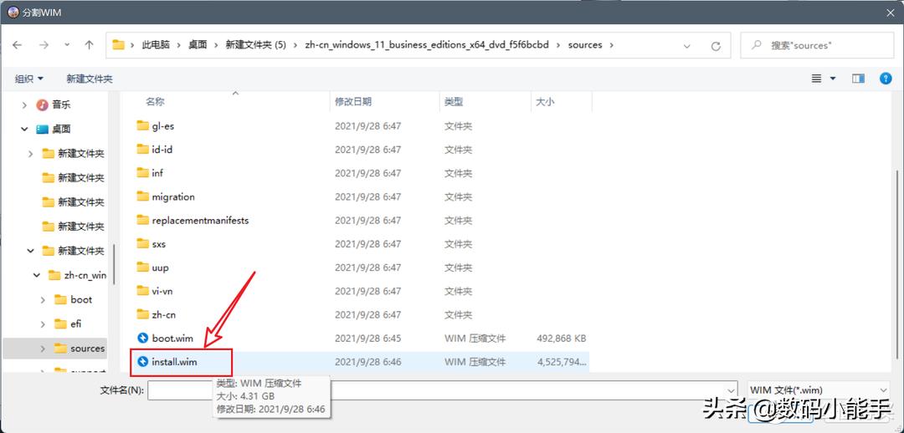Screen dimensions: 904x433
Task: Expand boot folder in tree
Action: [43, 300]
